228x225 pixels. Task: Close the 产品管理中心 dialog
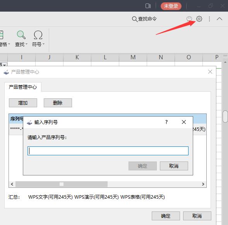click(x=210, y=72)
